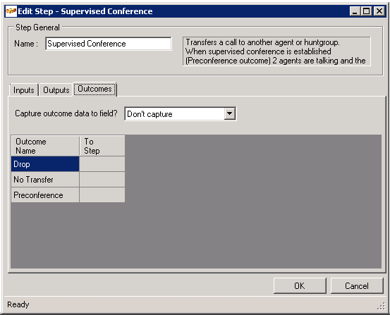Click the resize grip in the status bar corner
The height and width of the screenshot is (315, 390).
coord(381,307)
